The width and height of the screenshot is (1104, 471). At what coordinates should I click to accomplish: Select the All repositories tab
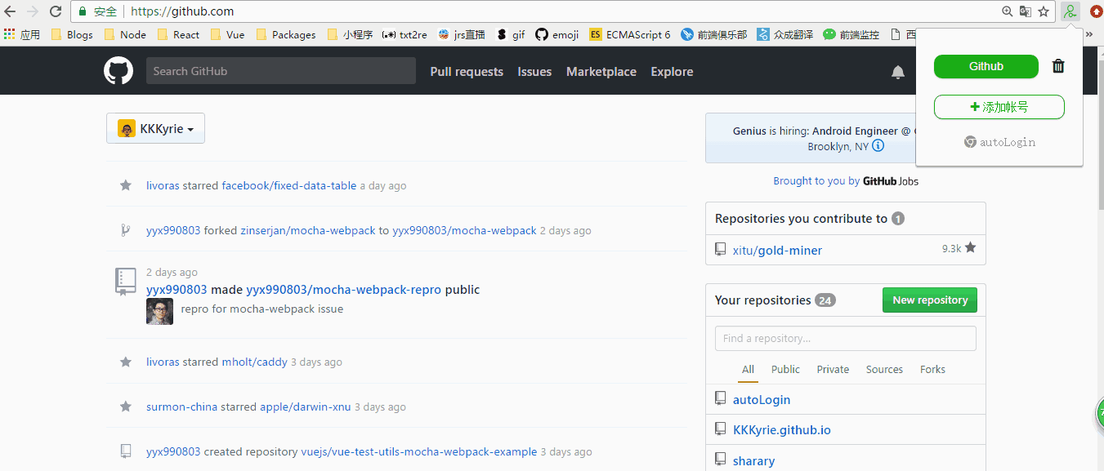748,369
